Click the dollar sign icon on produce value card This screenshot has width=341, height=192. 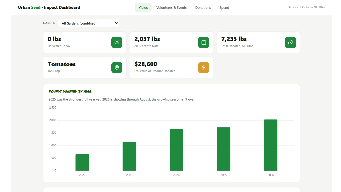[204, 67]
